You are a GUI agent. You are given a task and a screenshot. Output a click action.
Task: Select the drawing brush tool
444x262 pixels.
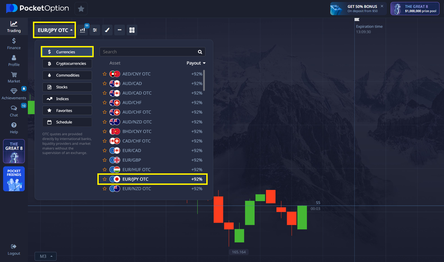107,30
